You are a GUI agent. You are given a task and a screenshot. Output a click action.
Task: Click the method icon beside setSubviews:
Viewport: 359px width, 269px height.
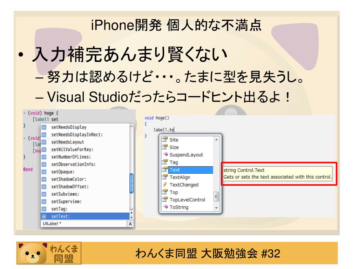(x=44, y=194)
